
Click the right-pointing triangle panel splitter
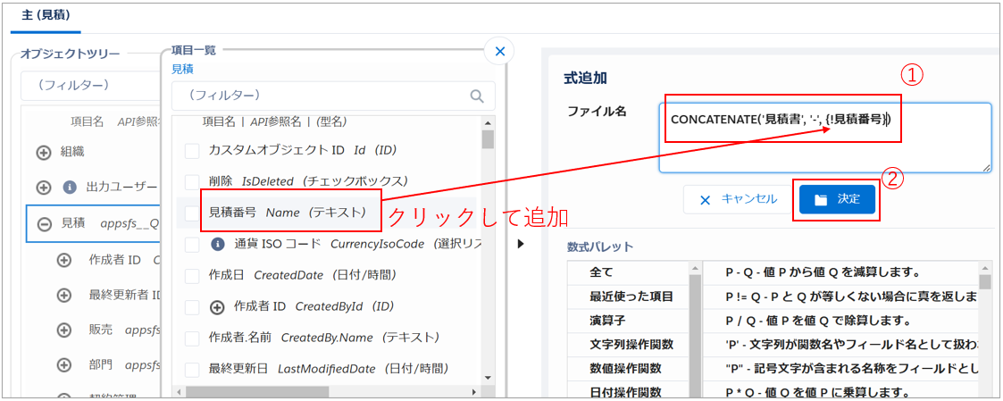click(521, 244)
